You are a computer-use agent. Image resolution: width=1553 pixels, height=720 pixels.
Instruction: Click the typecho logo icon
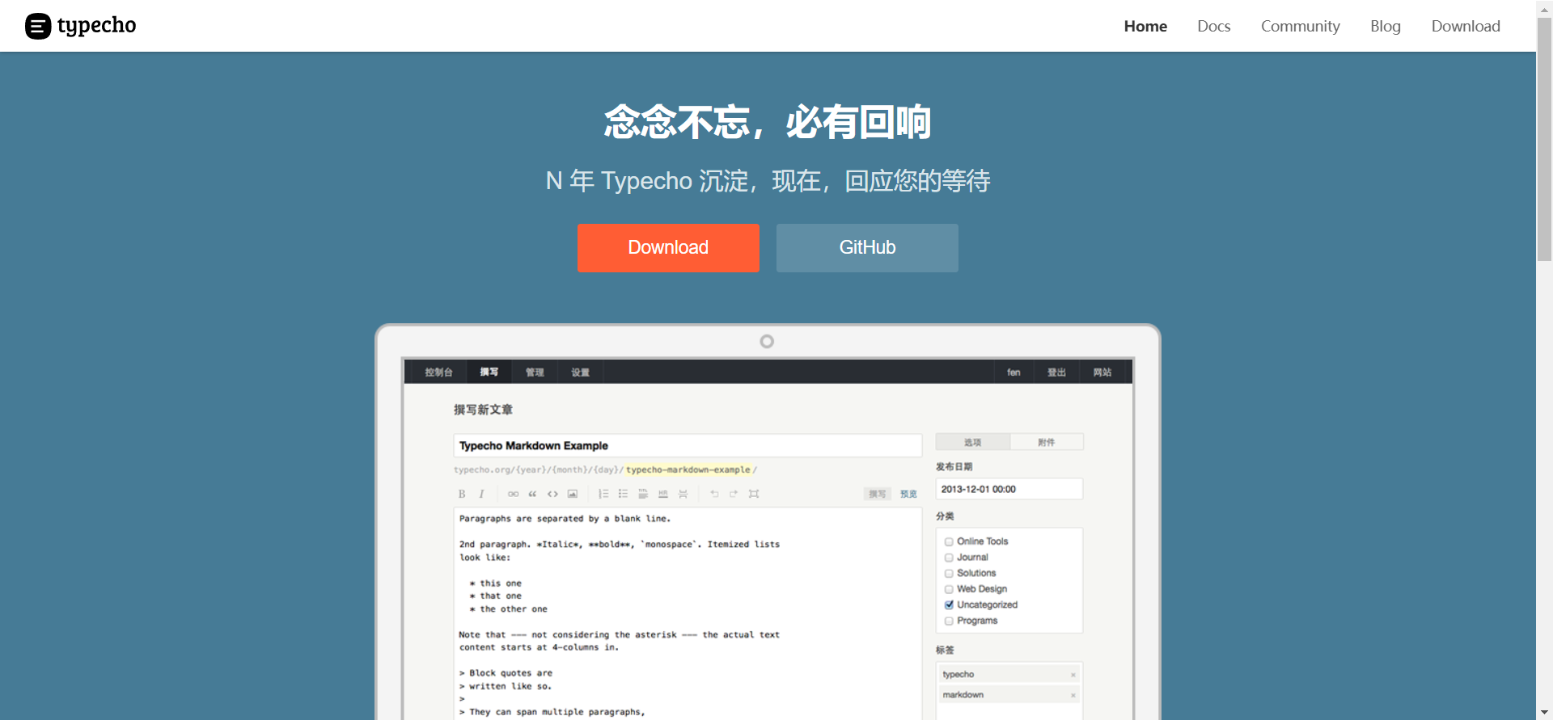[x=38, y=26]
